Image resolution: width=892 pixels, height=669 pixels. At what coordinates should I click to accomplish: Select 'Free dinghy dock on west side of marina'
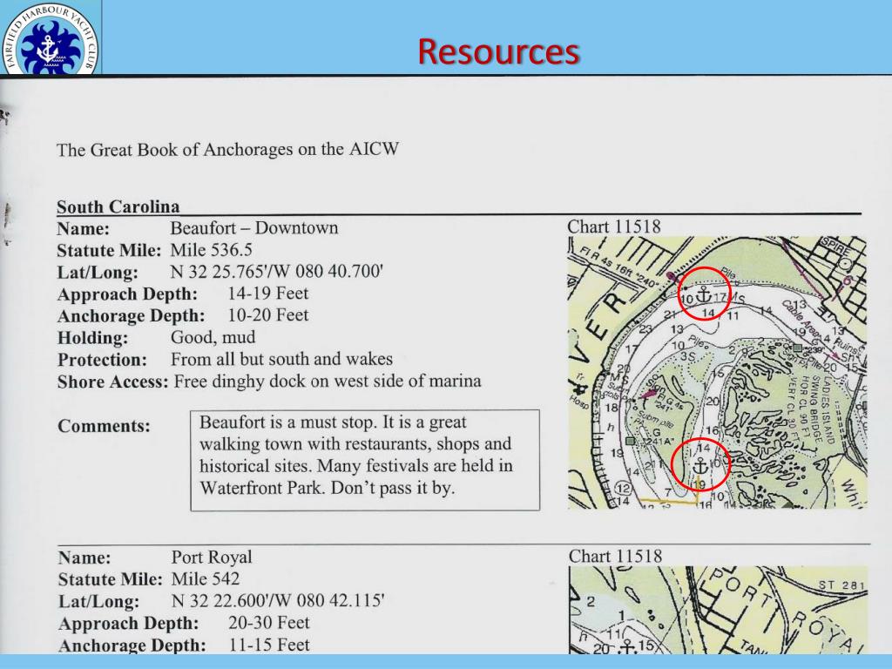pyautogui.click(x=328, y=382)
